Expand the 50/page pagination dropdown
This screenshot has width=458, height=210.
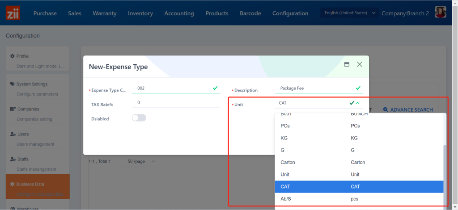[x=142, y=161]
